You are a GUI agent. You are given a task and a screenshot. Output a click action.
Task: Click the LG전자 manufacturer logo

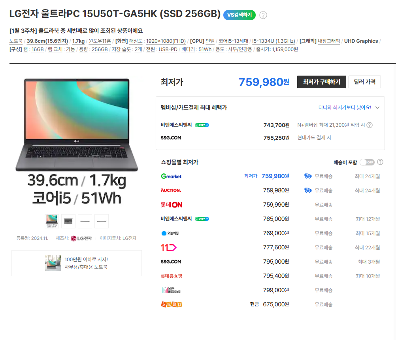pyautogui.click(x=81, y=238)
